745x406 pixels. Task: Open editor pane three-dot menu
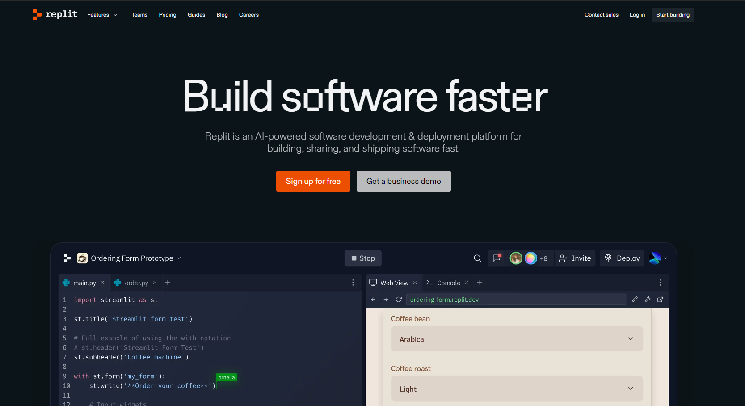click(x=353, y=283)
